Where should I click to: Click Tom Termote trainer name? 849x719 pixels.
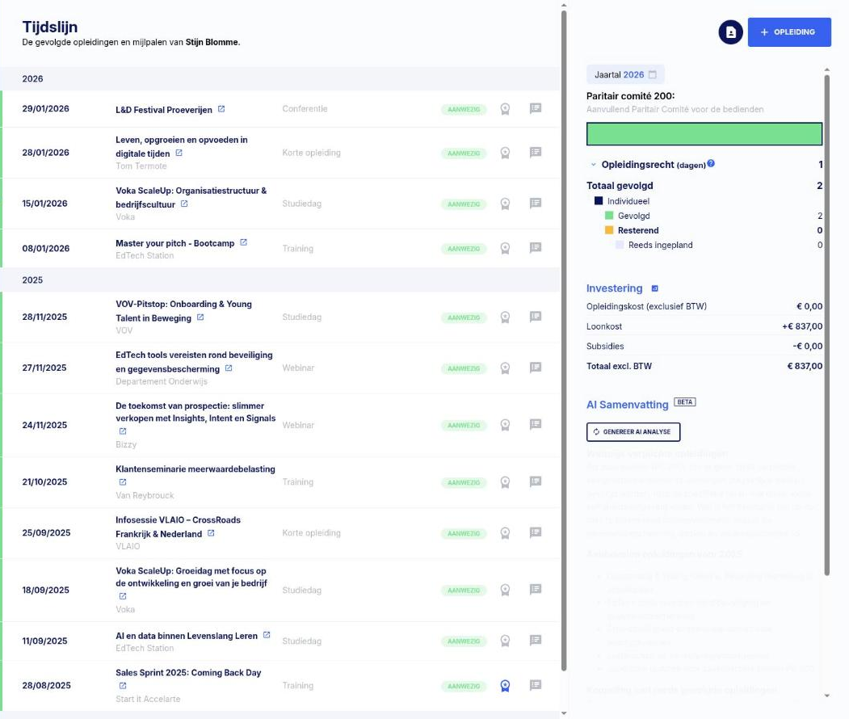click(141, 166)
